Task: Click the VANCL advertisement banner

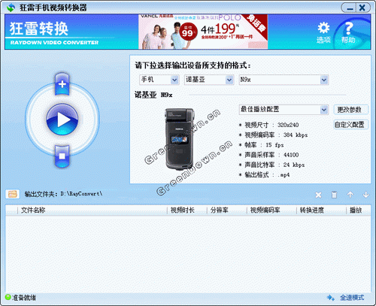Action: click(203, 32)
